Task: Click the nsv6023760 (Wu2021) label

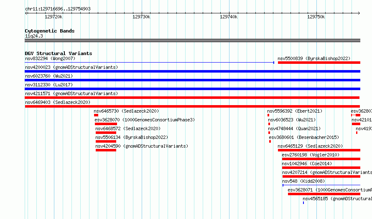Action: tap(49, 76)
